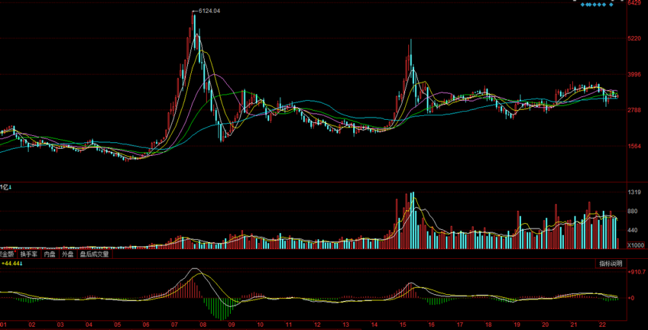Click year 15 on the time axis
The width and height of the screenshot is (648, 330).
point(402,325)
